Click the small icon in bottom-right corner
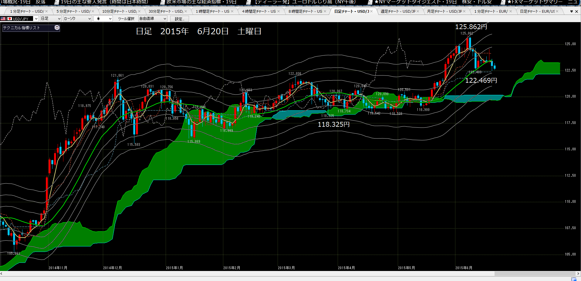This screenshot has height=281, width=581. point(574,279)
